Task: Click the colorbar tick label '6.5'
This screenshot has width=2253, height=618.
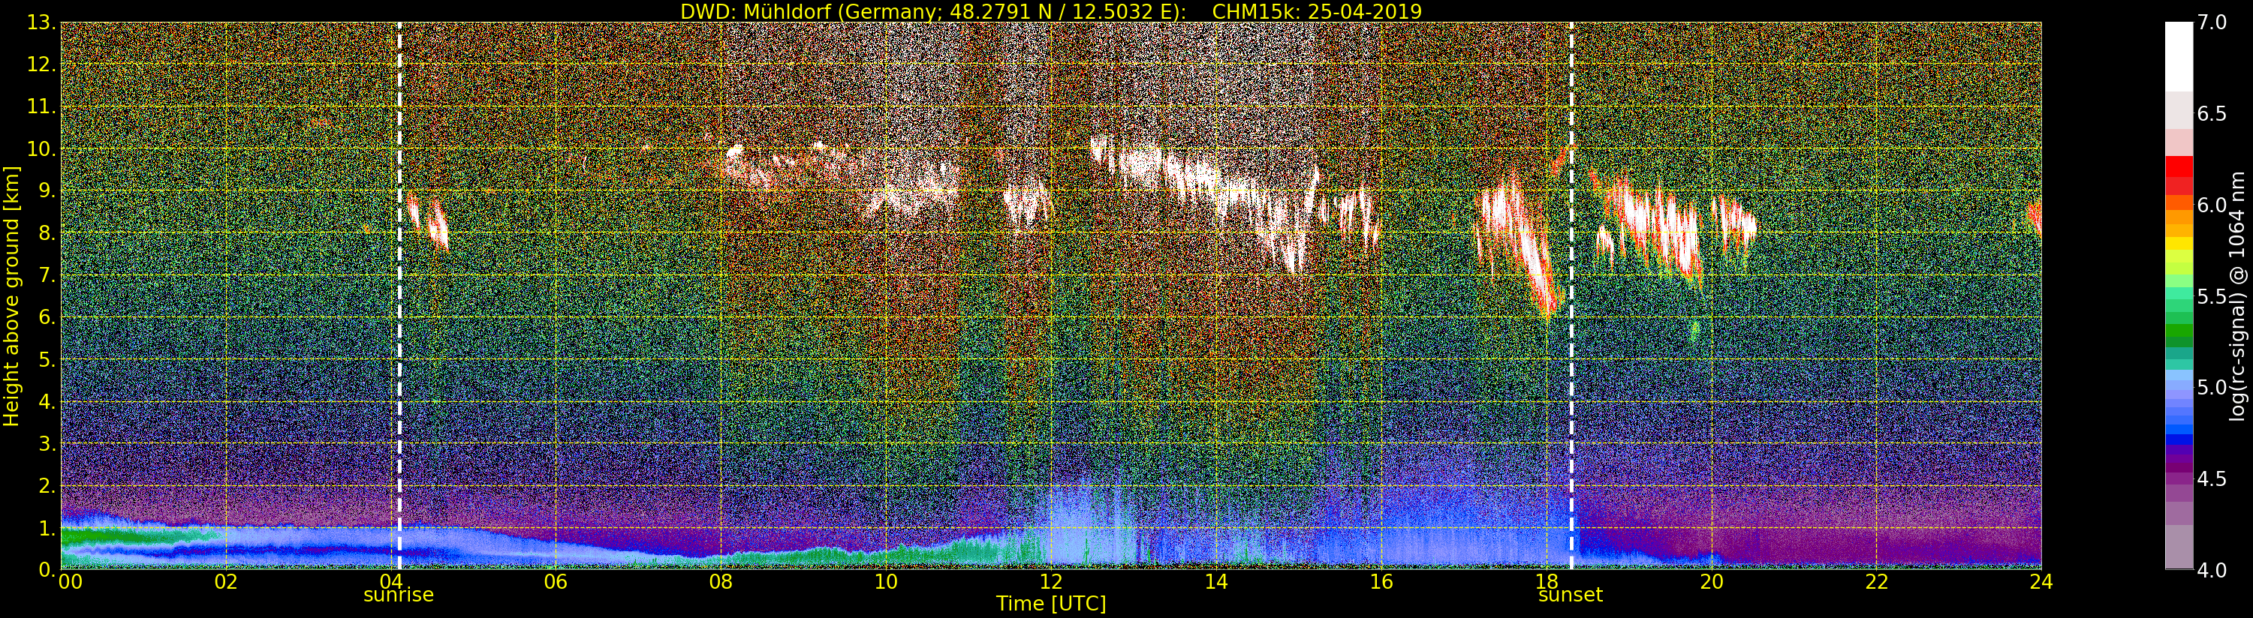Action: coord(2212,114)
